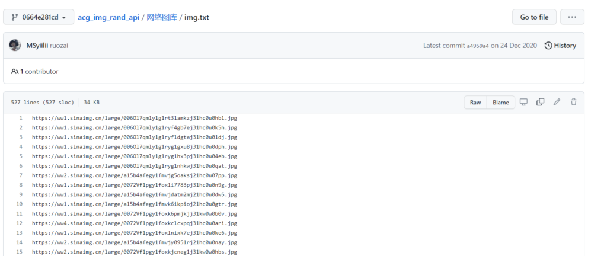The image size is (607, 256).
Task: Click the URL ending in 0w0hbs.jpg
Action: [x=135, y=252]
